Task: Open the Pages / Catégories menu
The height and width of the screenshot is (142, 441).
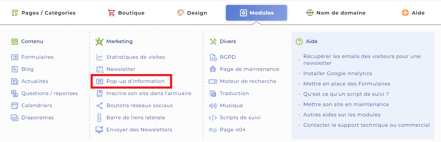Action: coord(44,13)
